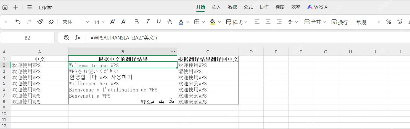Select row 5 header
Viewport: 410px width, 129px height.
pos(4,83)
